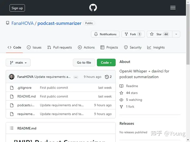Click the Readme book icon in About
The width and height of the screenshot is (190, 142).
click(121, 86)
